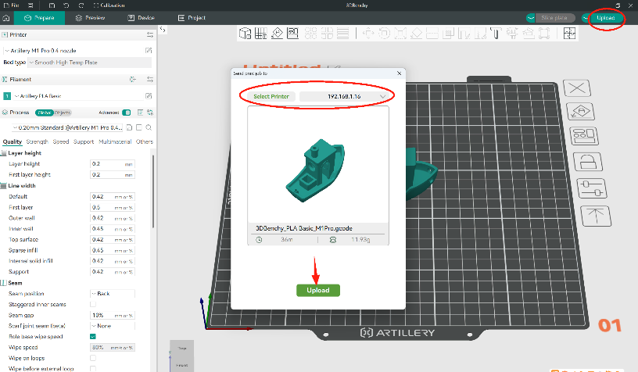Screen dimensions: 638x372
Task: Switch to the Project tab
Action: click(192, 18)
